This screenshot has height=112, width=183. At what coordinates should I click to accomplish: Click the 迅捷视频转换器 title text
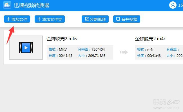32,5
